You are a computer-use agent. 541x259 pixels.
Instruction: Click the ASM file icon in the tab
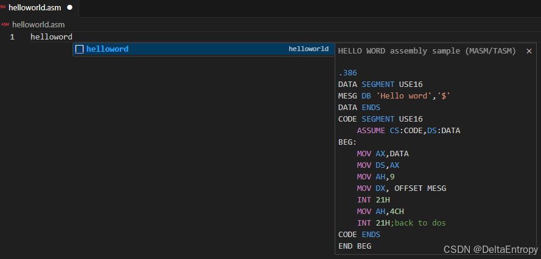[3, 7]
